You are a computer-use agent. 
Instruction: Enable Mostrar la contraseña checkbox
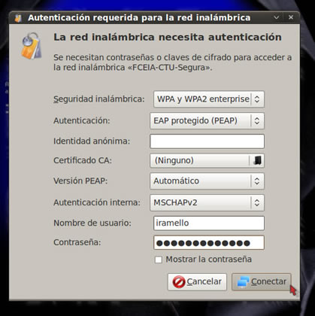pyautogui.click(x=159, y=260)
